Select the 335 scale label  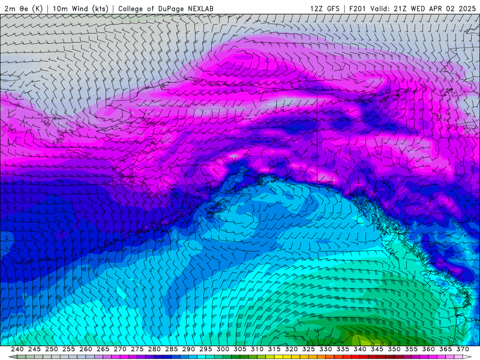click(343, 349)
